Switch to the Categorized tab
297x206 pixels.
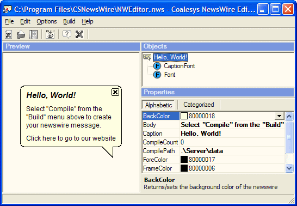(199, 105)
